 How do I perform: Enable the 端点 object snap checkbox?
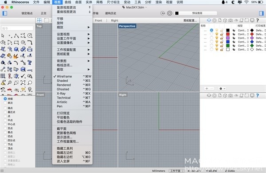(x=5, y=108)
